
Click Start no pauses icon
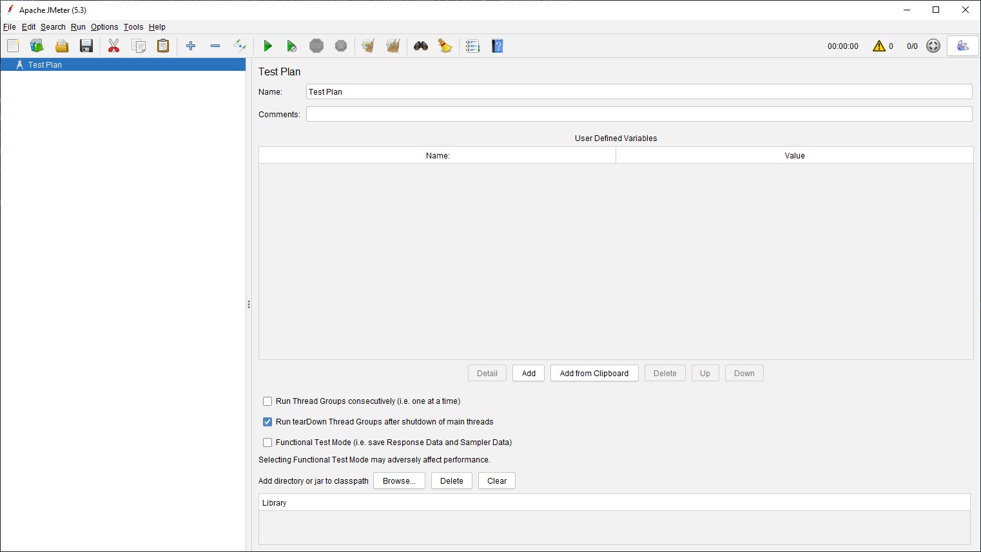[x=292, y=46]
